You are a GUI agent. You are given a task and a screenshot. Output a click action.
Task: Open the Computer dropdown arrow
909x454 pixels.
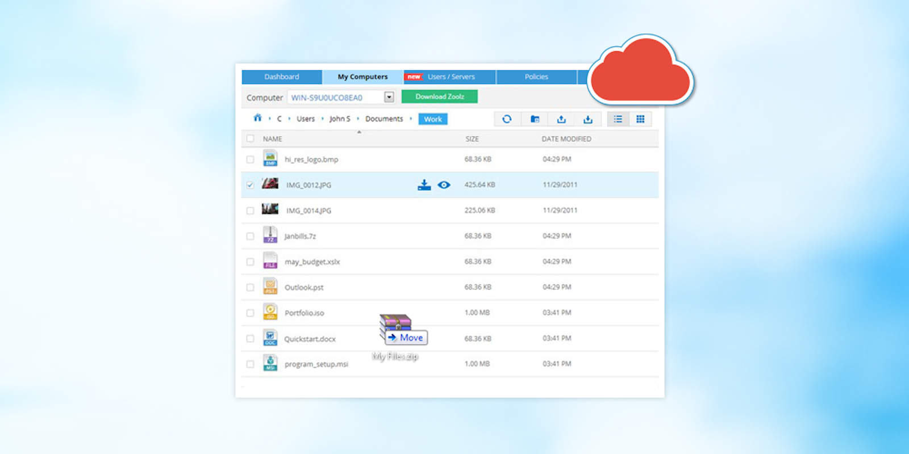389,97
